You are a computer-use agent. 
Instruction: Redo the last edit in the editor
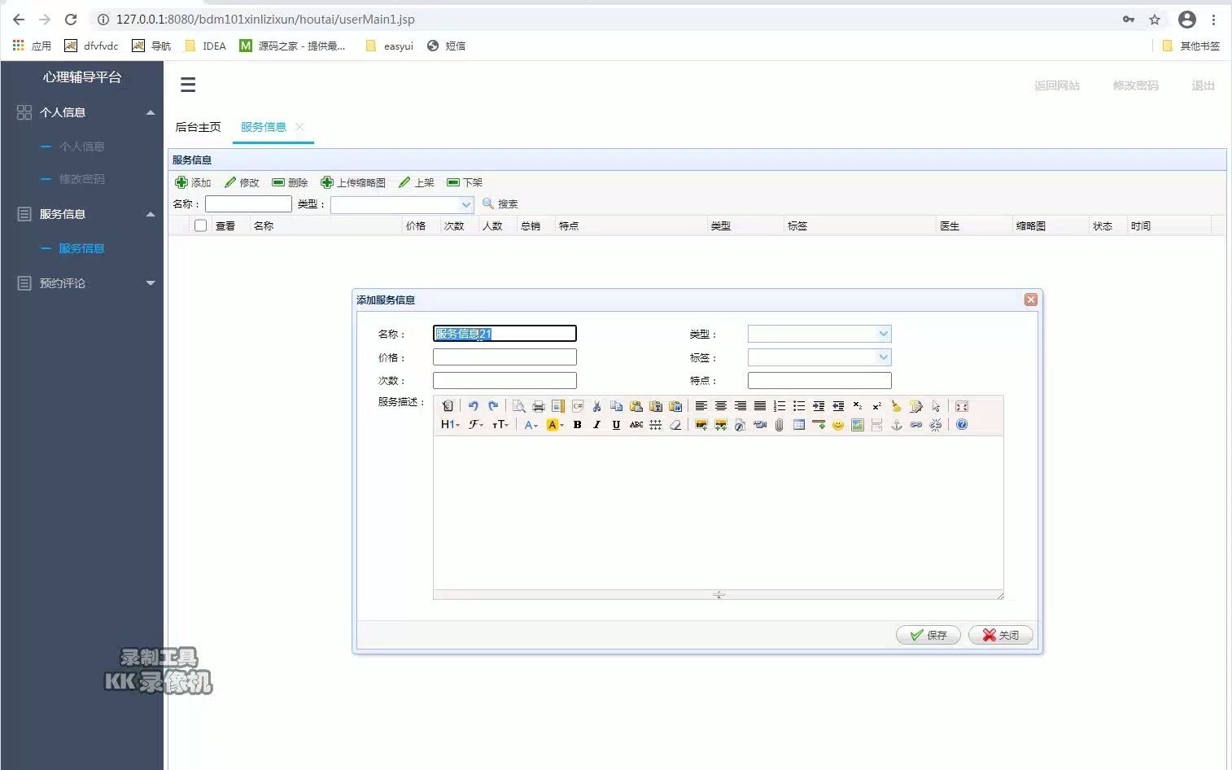(493, 406)
